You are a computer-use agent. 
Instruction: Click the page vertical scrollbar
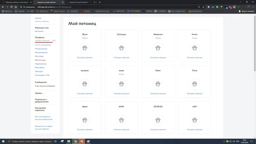[x=255, y=43]
